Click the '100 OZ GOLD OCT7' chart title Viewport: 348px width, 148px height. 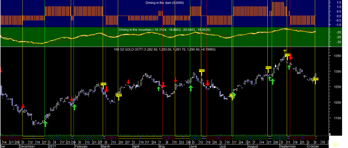165,50
